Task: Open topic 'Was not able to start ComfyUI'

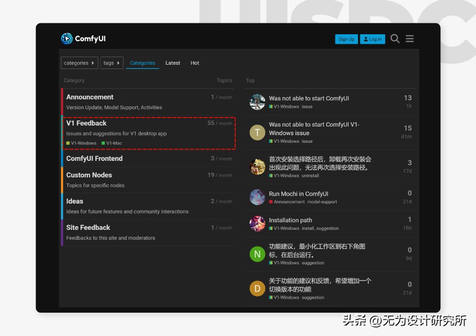Action: [x=309, y=99]
